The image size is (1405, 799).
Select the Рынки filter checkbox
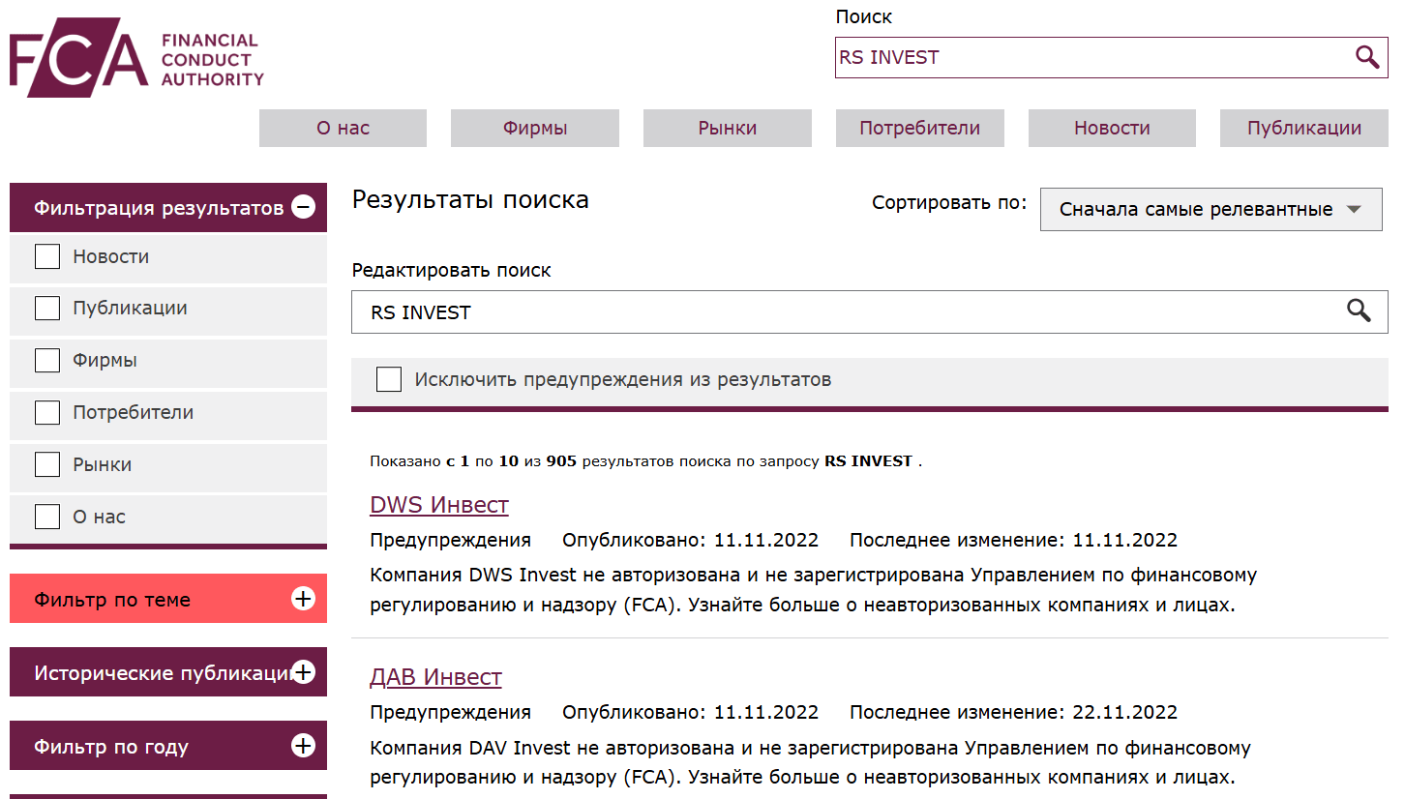tap(46, 464)
